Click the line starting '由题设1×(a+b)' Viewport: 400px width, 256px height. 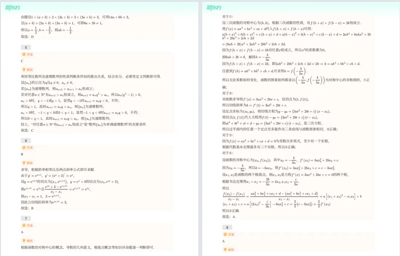pyautogui.click(x=75, y=17)
